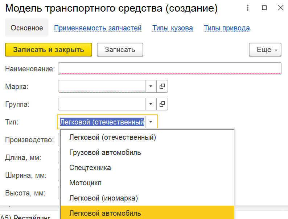The width and height of the screenshot is (288, 219).
Task: Click into the Тип field text
Action: 102,122
